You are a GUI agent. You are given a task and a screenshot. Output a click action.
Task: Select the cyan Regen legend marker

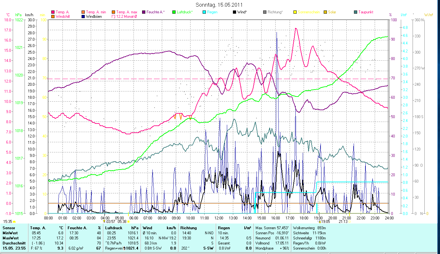click(204, 12)
